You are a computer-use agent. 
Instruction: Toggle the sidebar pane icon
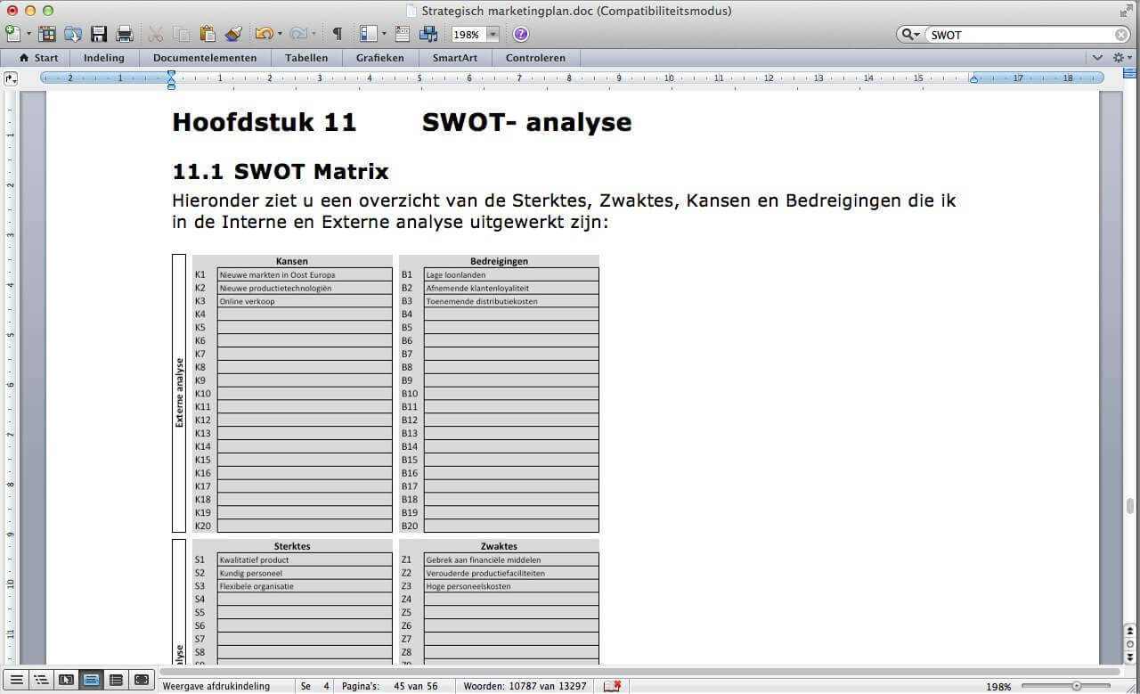[x=369, y=34]
